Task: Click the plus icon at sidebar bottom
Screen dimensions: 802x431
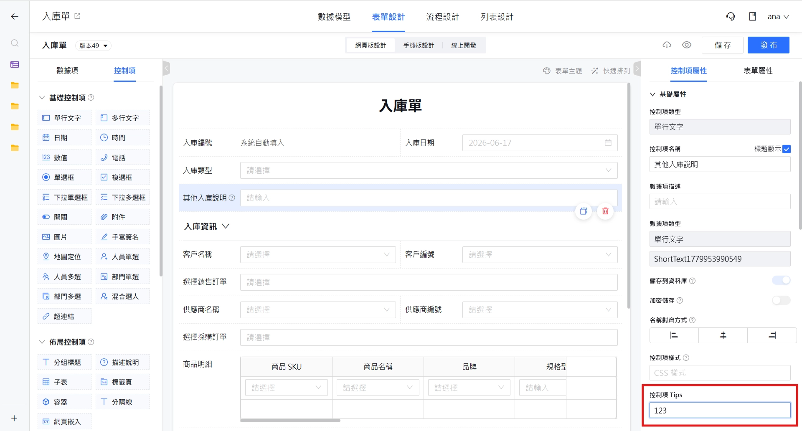Action: tap(14, 418)
